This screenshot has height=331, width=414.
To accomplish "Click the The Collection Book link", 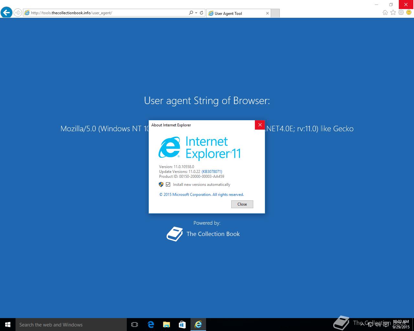I will pos(213,234).
